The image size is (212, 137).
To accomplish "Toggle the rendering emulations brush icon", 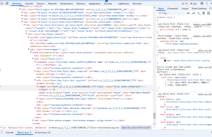I will point(204,13).
